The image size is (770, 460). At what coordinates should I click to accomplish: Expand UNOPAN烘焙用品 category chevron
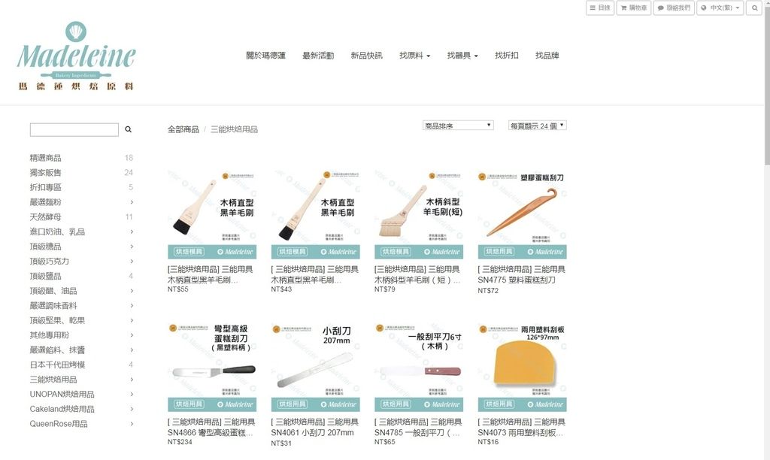tap(131, 394)
